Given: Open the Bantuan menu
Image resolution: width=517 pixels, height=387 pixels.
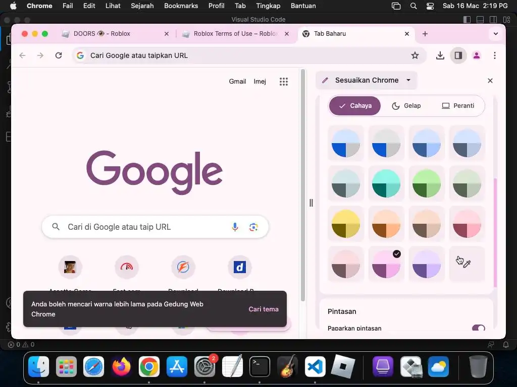Looking at the screenshot, I should [x=303, y=6].
